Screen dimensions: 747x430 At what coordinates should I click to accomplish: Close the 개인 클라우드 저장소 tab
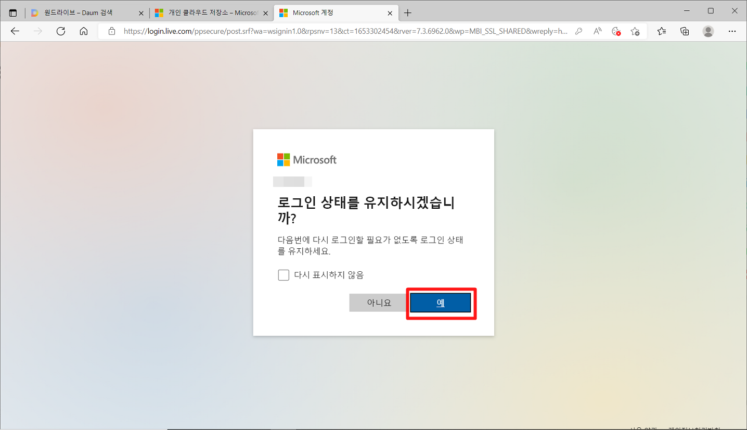[265, 13]
